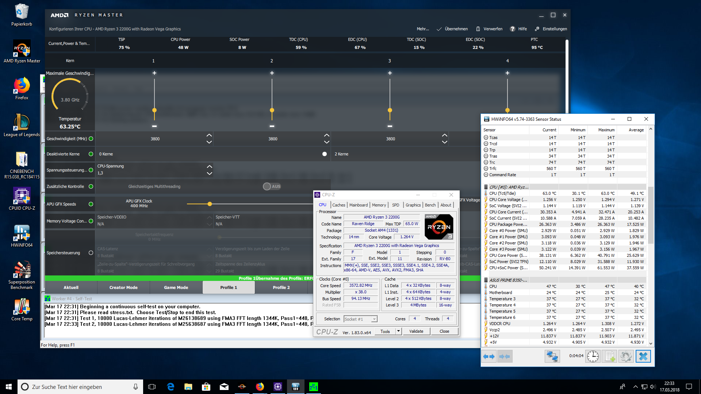Open CPU-Z Graphics tab
Viewport: 701px width, 394px height.
[413, 205]
